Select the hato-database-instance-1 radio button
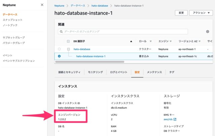215x136 pixels. click(59, 56)
